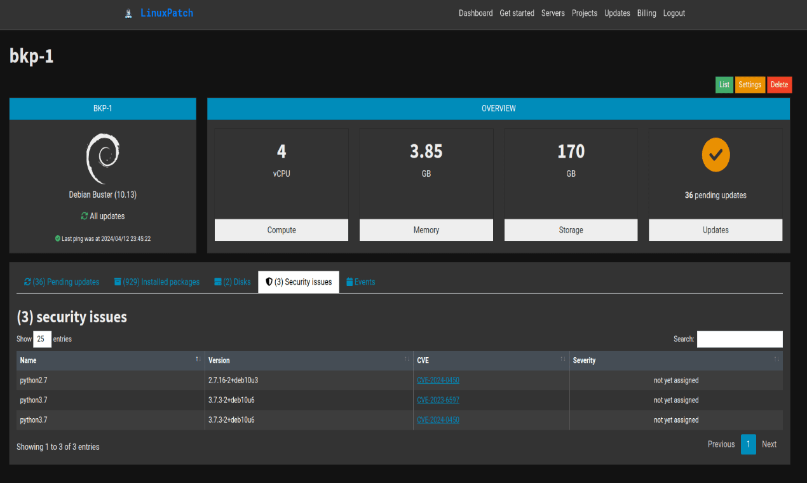Click the LinuxPatch penguin logo icon
Screen dimensions: 807x483
pos(129,13)
